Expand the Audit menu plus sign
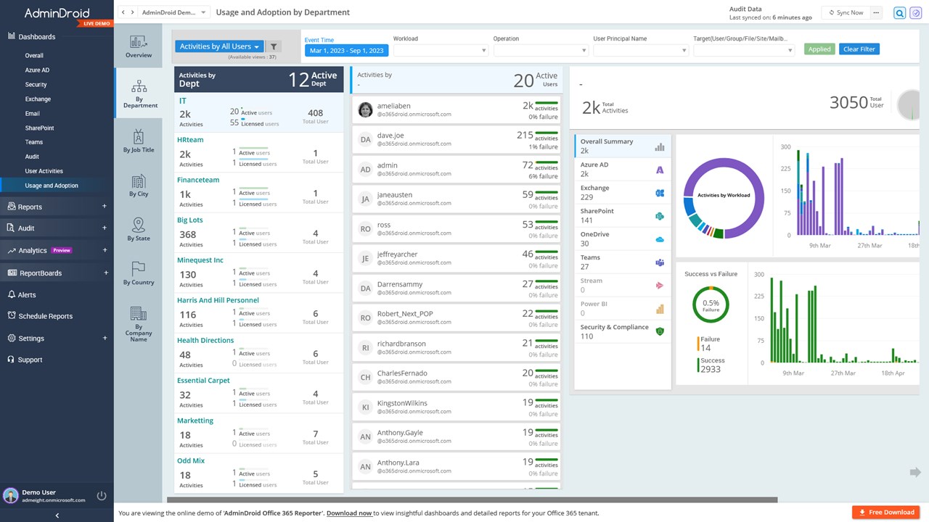This screenshot has height=522, width=929. point(105,228)
